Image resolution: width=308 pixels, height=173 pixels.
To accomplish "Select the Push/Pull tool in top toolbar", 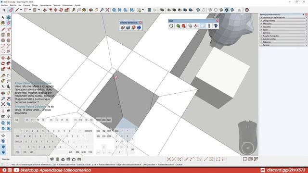I will (45, 10).
